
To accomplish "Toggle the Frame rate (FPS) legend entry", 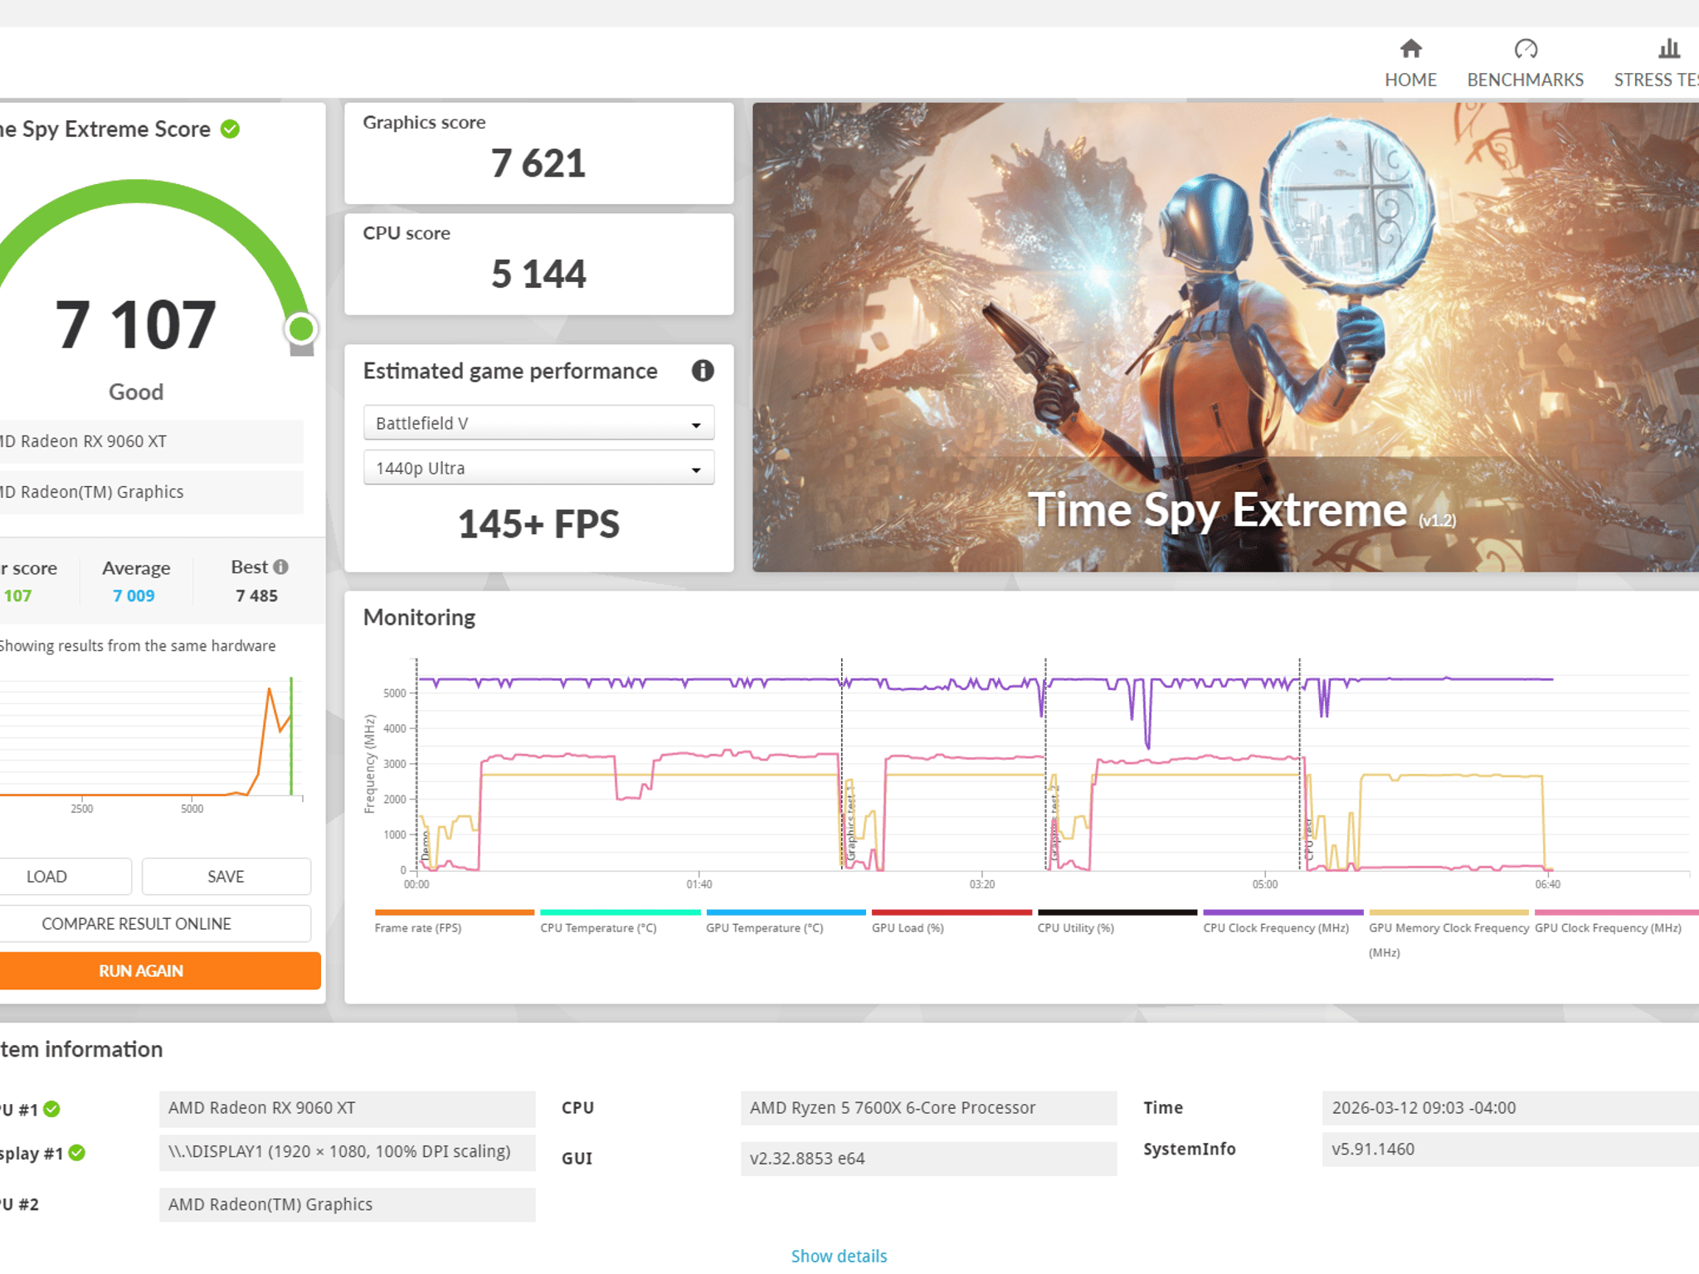I will point(454,922).
